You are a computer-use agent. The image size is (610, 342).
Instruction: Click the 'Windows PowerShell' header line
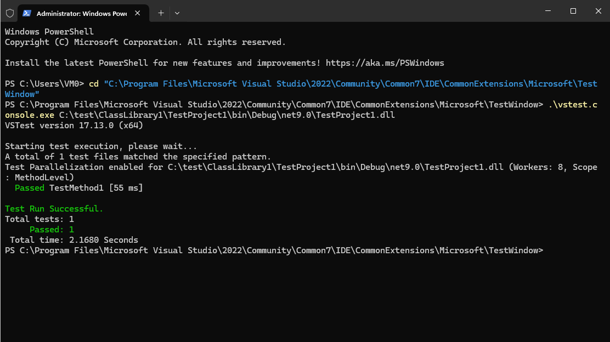pos(49,31)
